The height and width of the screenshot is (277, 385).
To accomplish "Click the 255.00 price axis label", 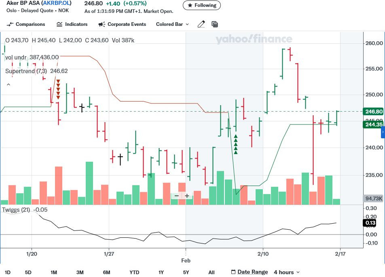I will coord(374,69).
